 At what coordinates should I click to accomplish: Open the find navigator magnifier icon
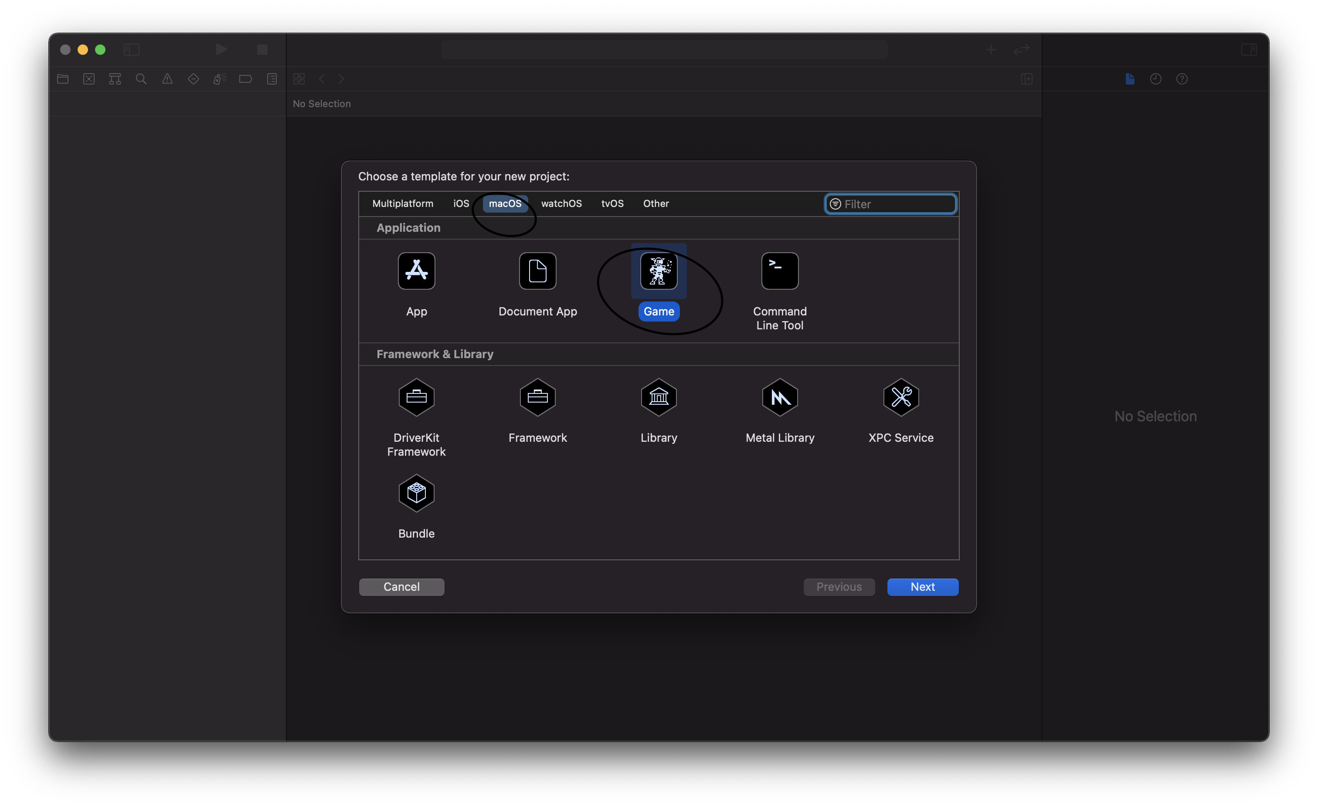coord(141,79)
